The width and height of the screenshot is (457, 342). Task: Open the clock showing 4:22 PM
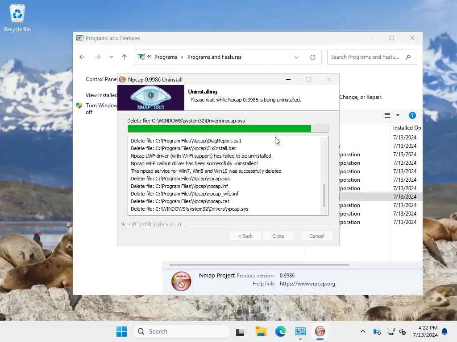tap(425, 331)
